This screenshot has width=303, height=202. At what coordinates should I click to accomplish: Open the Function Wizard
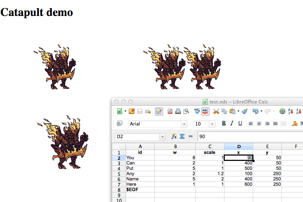tap(174, 136)
